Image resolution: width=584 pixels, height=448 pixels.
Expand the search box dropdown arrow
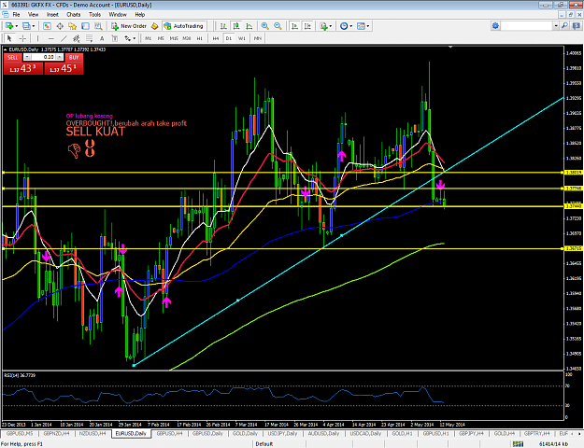pyautogui.click(x=556, y=26)
